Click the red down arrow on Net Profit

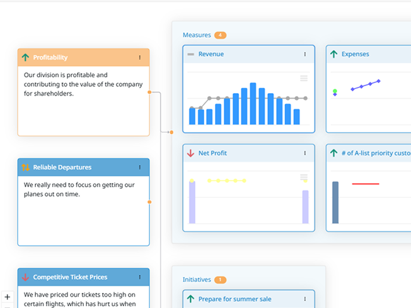point(190,153)
